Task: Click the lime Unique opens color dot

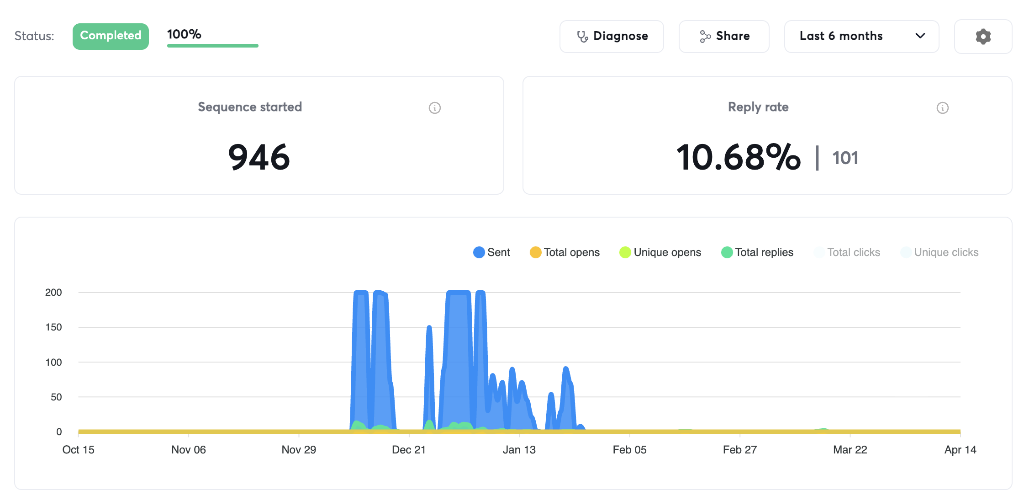Action: [625, 252]
